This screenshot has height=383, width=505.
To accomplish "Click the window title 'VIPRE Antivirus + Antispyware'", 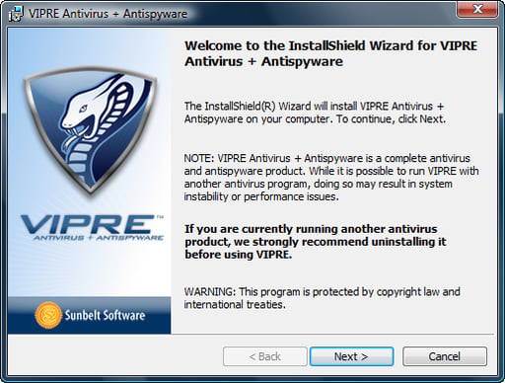I will point(108,14).
